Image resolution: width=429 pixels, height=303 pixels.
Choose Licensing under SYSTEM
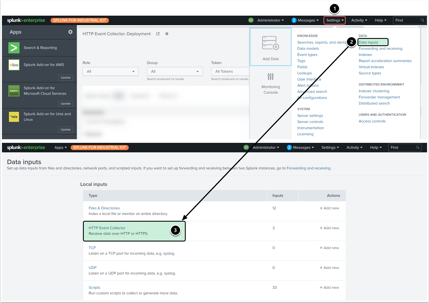pos(305,134)
